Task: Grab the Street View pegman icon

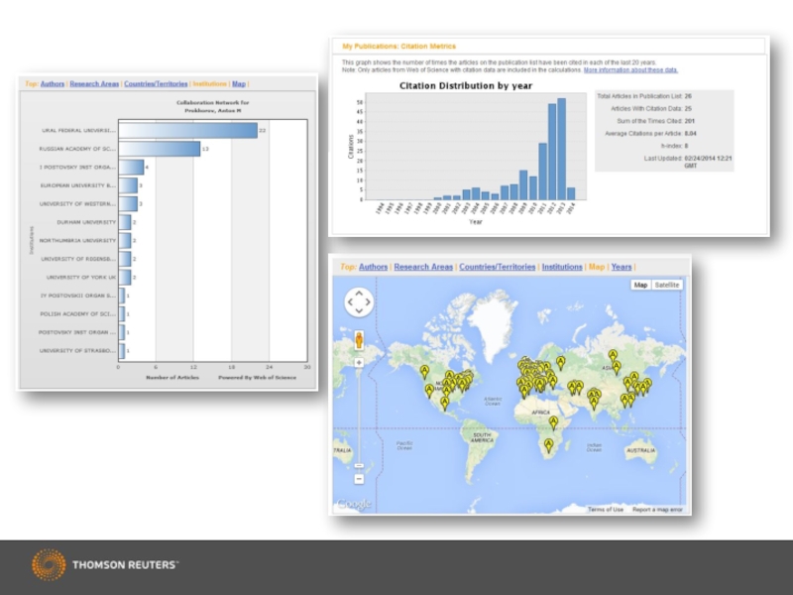Action: pyautogui.click(x=359, y=342)
